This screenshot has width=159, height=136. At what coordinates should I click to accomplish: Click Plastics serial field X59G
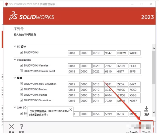click(135, 95)
